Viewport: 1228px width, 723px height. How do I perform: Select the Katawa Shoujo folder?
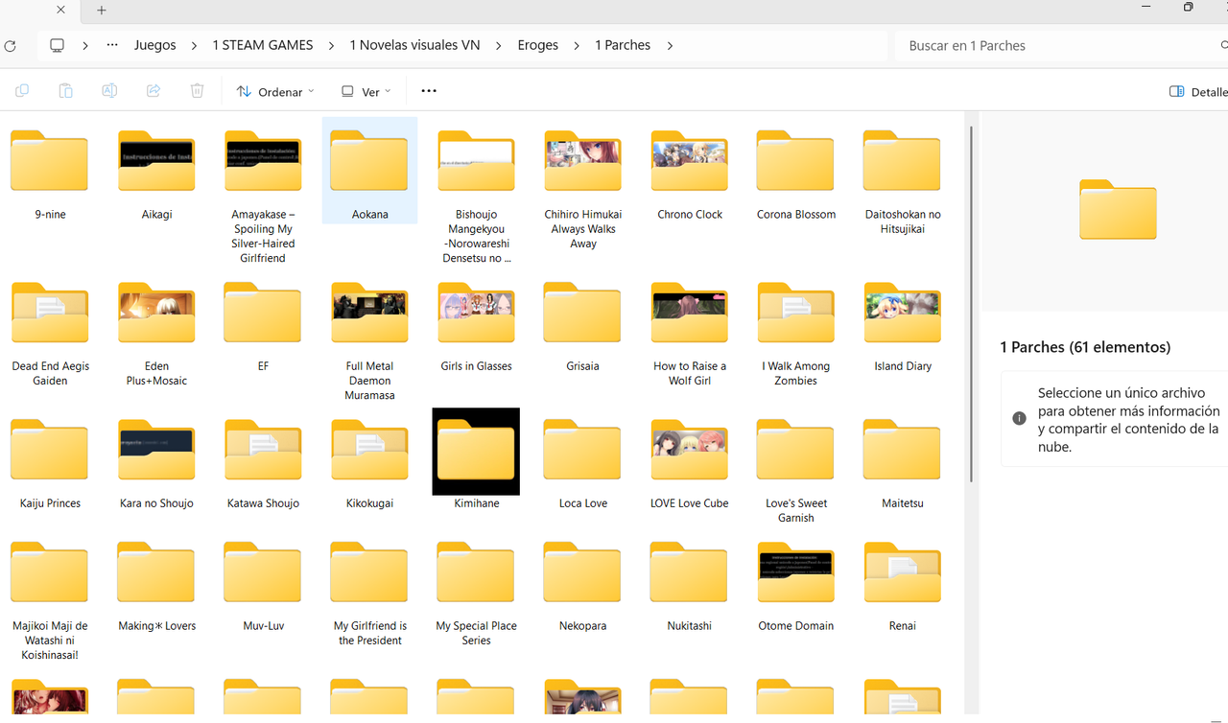click(263, 464)
